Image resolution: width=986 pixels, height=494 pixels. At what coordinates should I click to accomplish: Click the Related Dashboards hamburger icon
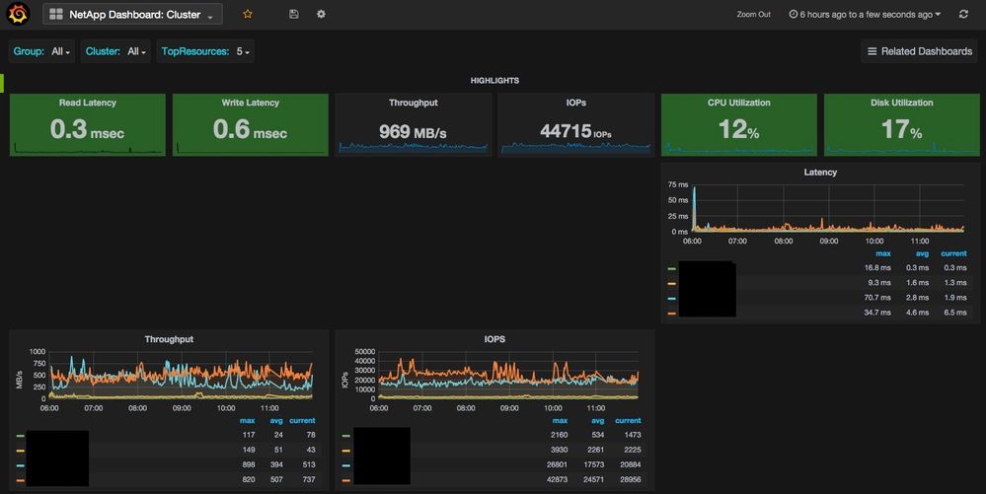872,51
